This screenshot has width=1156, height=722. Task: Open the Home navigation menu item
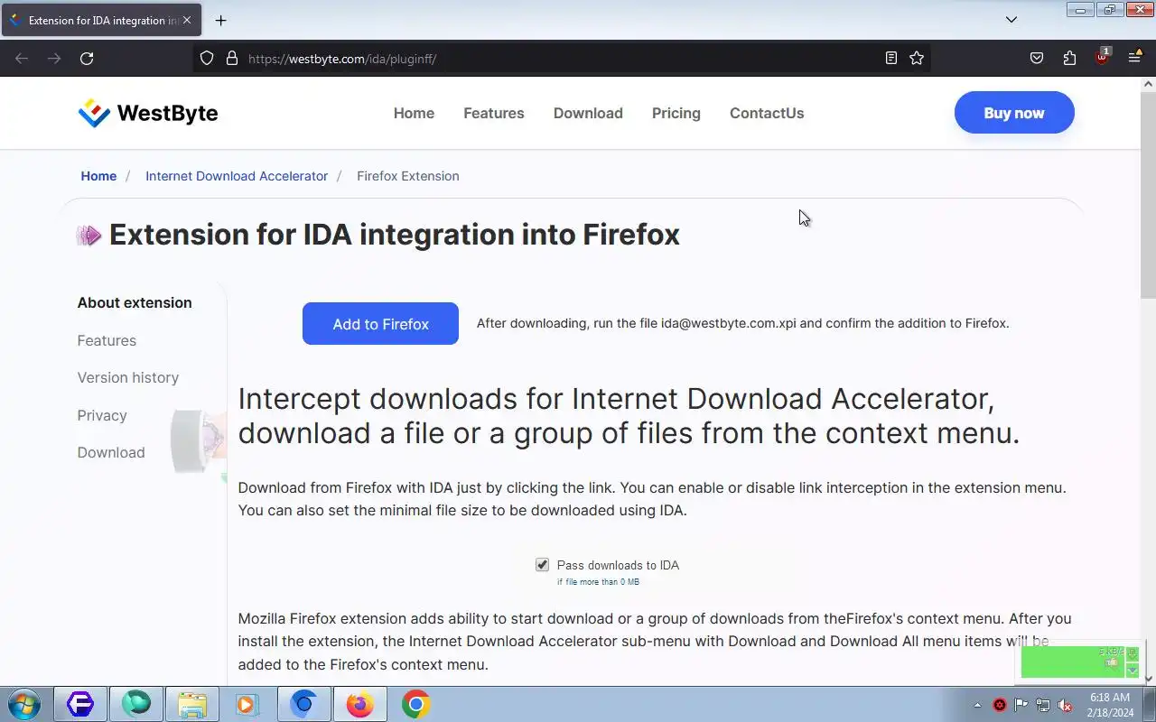coord(414,113)
